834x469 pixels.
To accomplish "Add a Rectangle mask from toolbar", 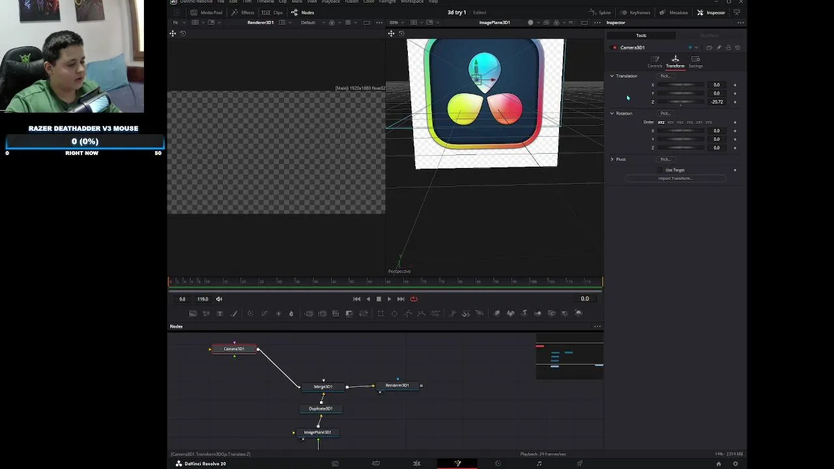I will point(381,313).
